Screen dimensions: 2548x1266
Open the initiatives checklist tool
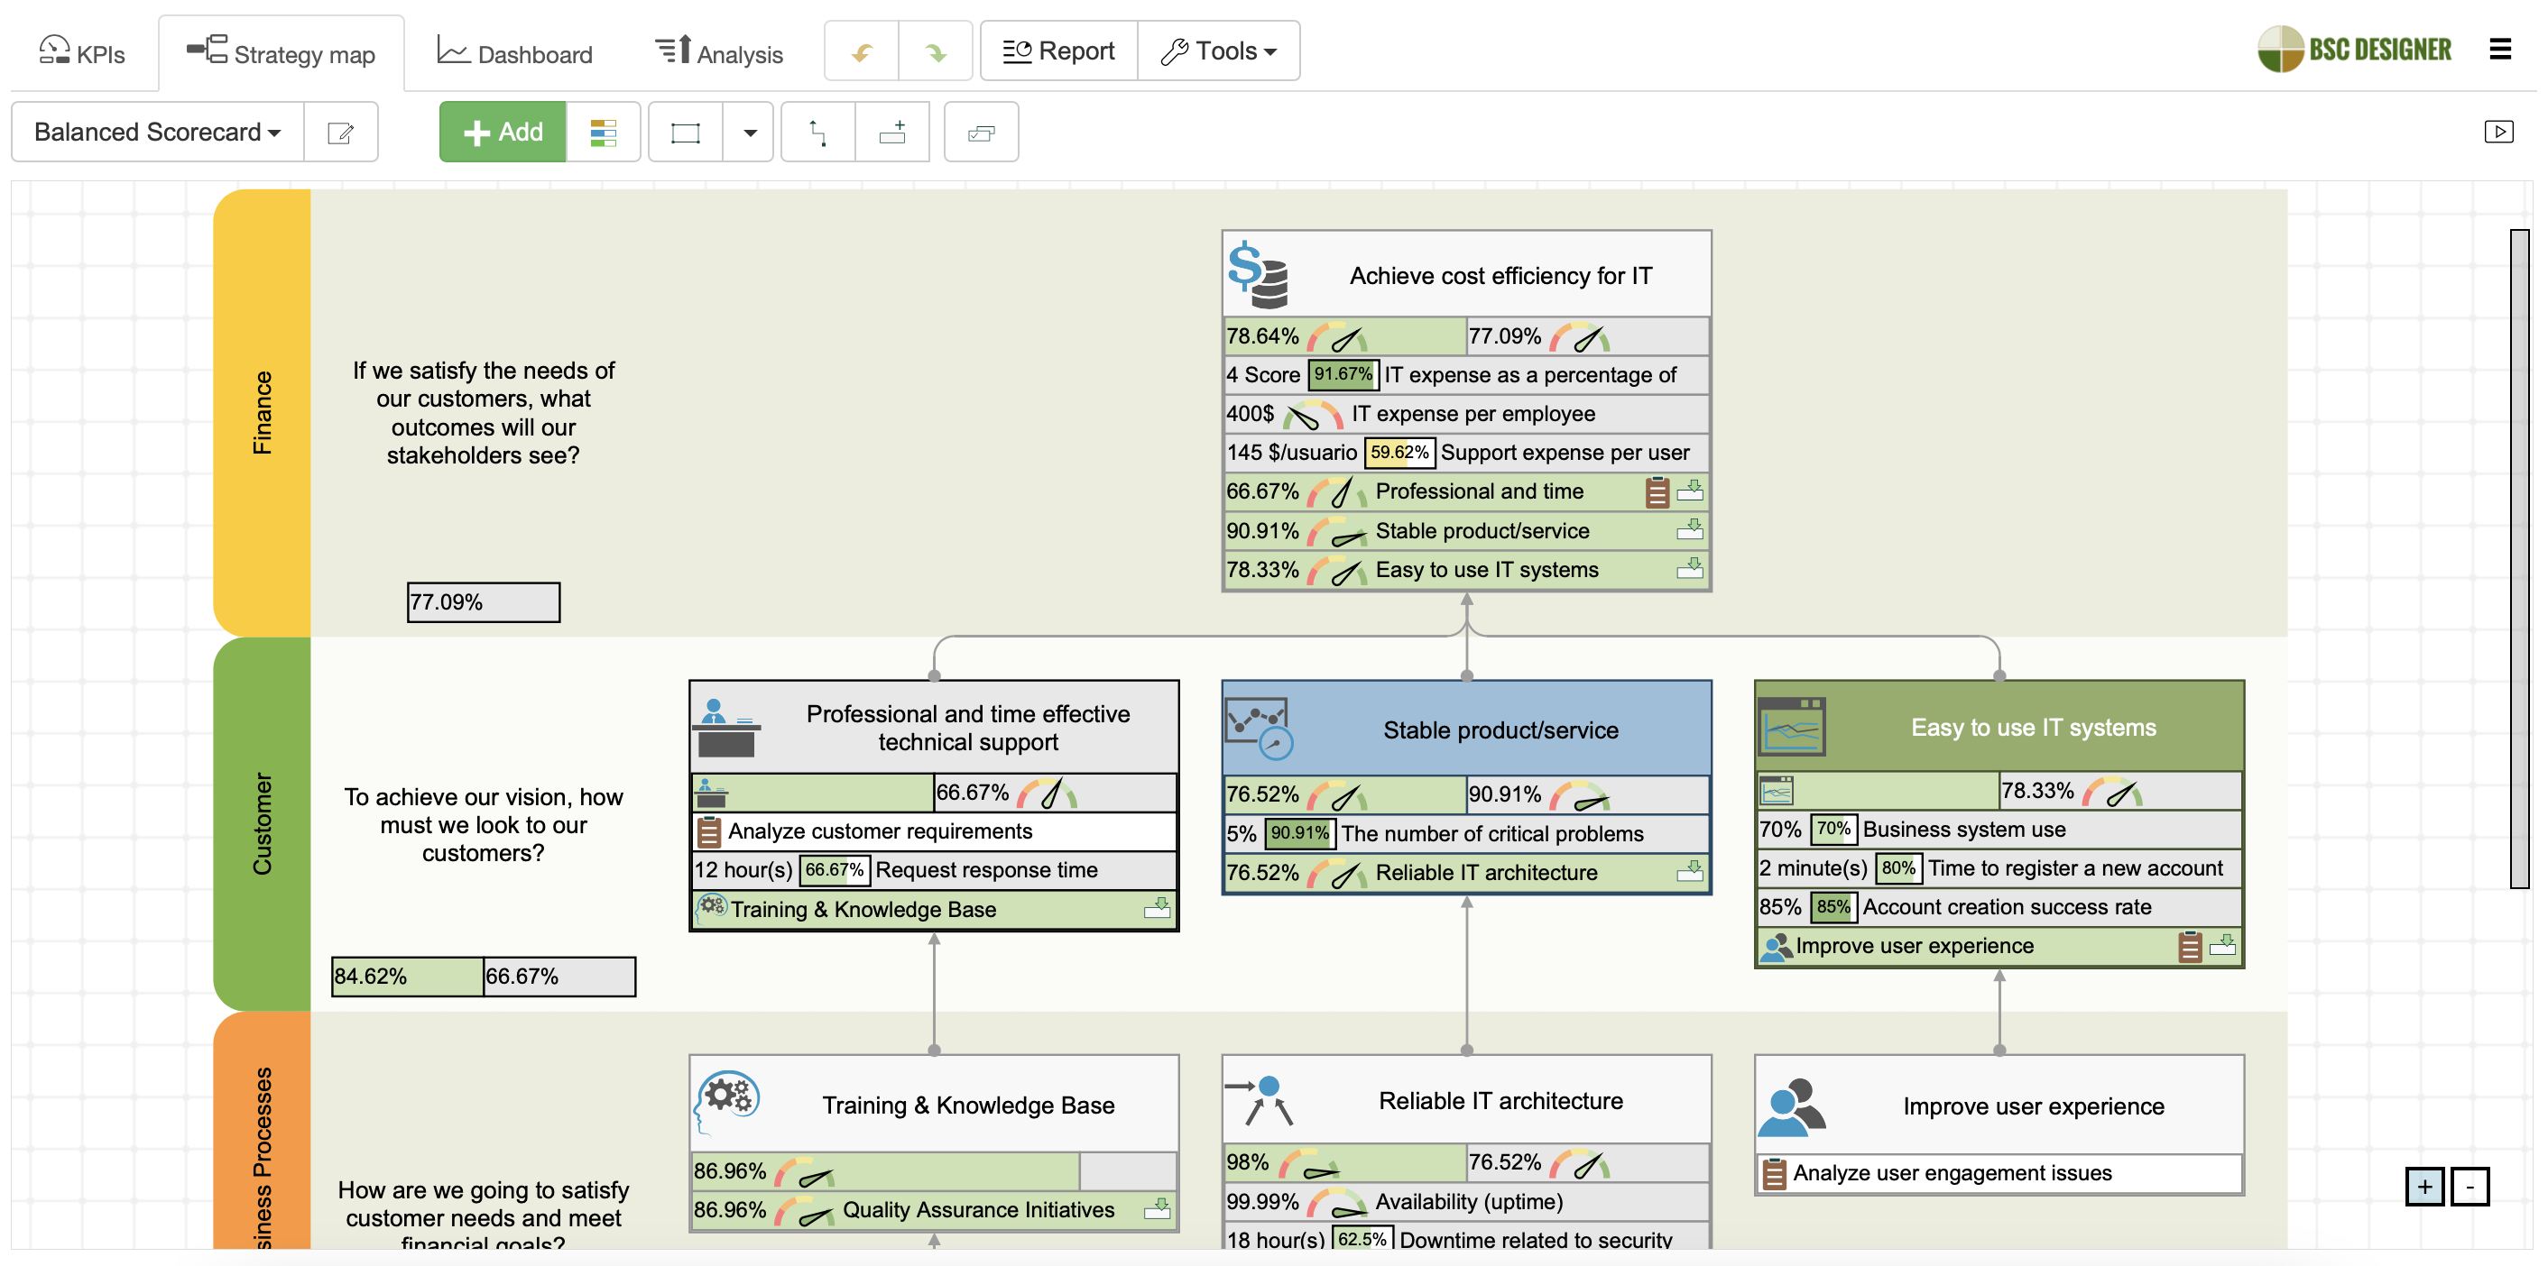coord(980,132)
